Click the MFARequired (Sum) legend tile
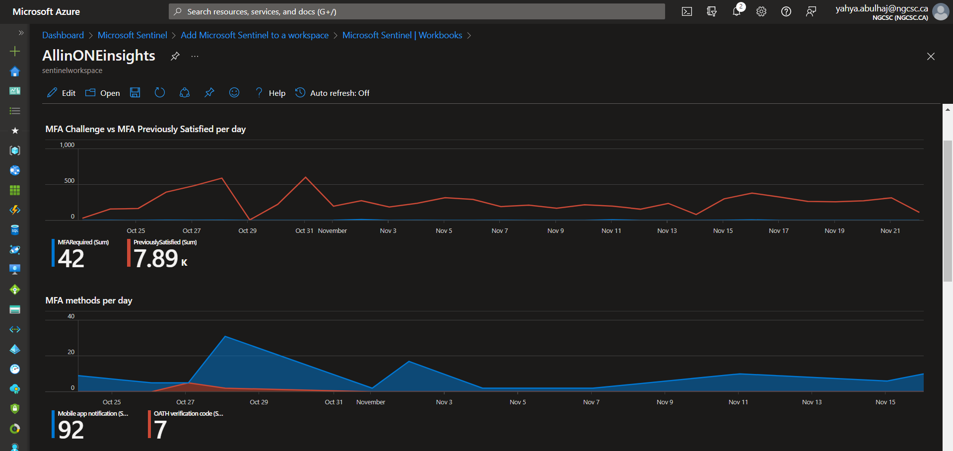The height and width of the screenshot is (451, 953). tap(80, 253)
